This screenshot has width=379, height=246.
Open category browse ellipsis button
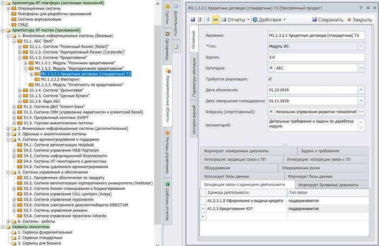click(361, 68)
